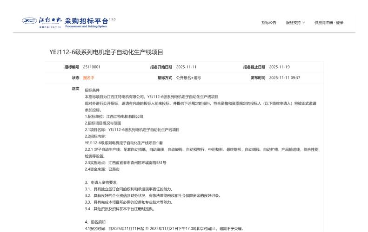The image size is (368, 232).
Task: Open the 招标公告 menu item
Action: point(269,22)
